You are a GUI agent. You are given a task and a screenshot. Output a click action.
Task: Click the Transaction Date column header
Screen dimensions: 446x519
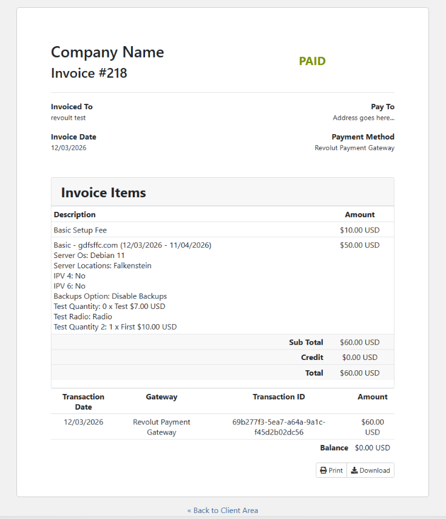click(83, 402)
